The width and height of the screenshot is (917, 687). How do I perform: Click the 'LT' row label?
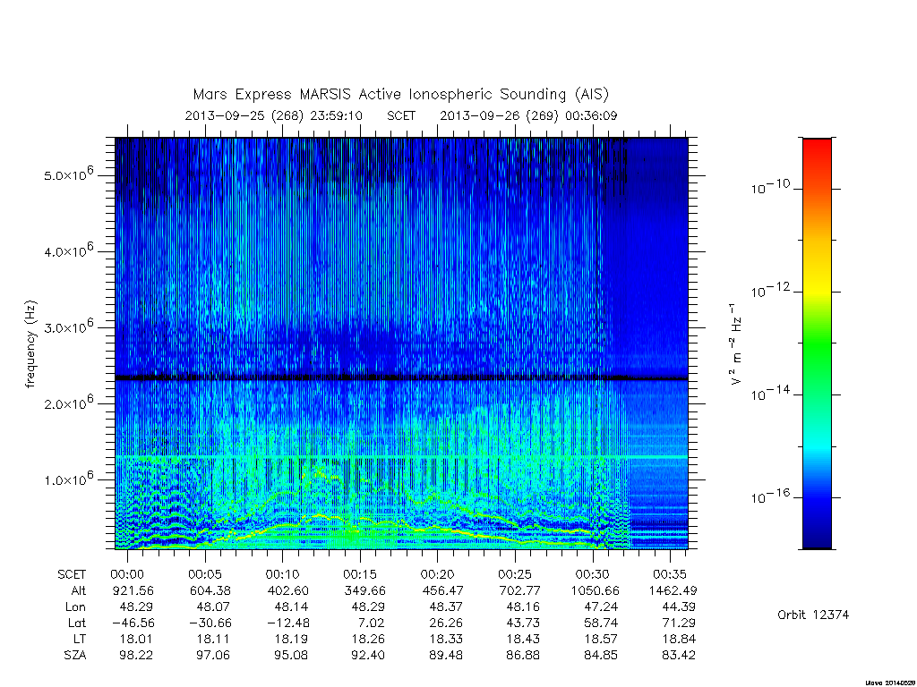[79, 639]
